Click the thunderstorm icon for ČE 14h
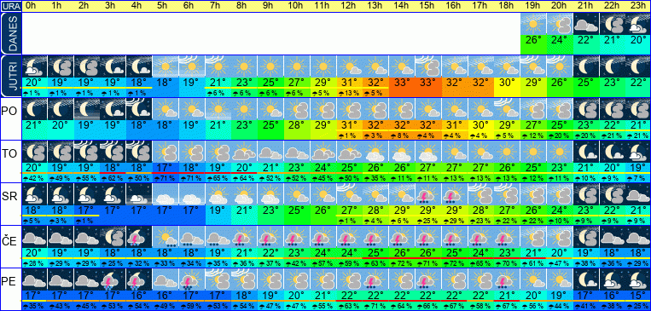The image size is (651, 311). click(402, 237)
